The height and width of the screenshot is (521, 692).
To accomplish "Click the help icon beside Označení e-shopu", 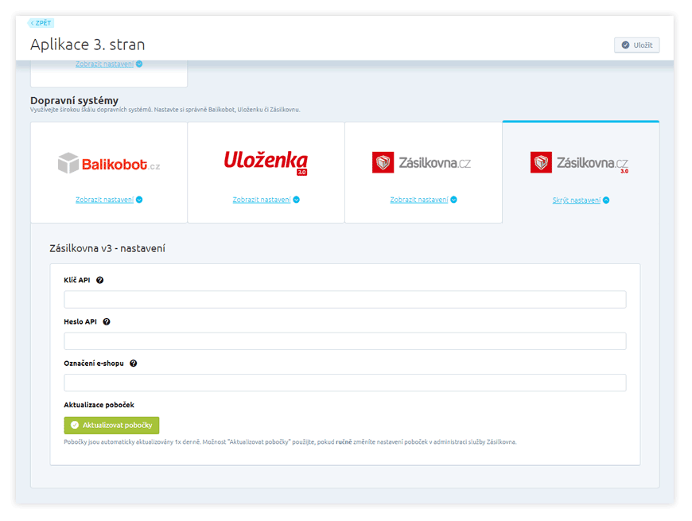I will tap(134, 364).
